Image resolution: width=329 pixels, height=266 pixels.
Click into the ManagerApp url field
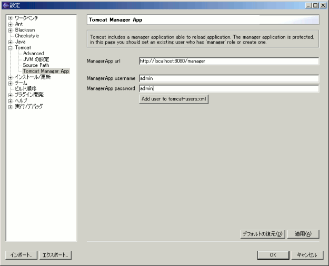point(228,61)
